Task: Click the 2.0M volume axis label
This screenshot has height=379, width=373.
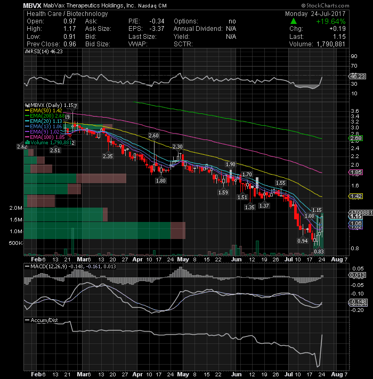Action: (16, 208)
